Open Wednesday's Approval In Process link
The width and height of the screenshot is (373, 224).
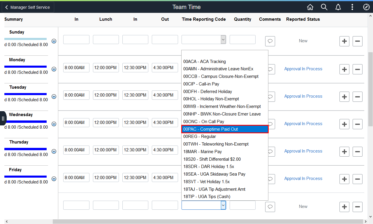[x=303, y=124]
